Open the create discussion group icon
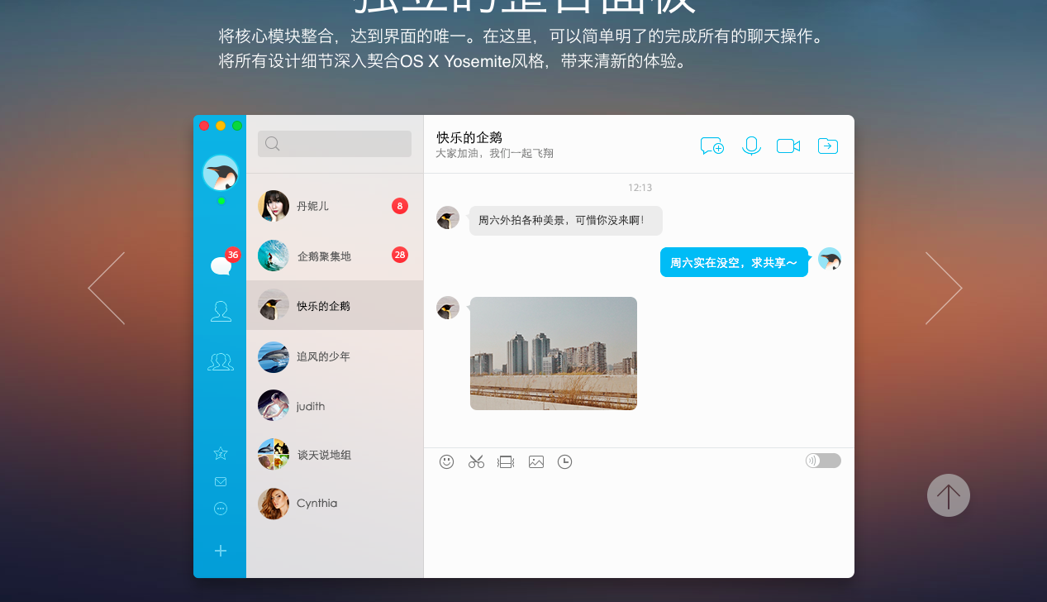Screen dimensions: 1047x602 [711, 145]
